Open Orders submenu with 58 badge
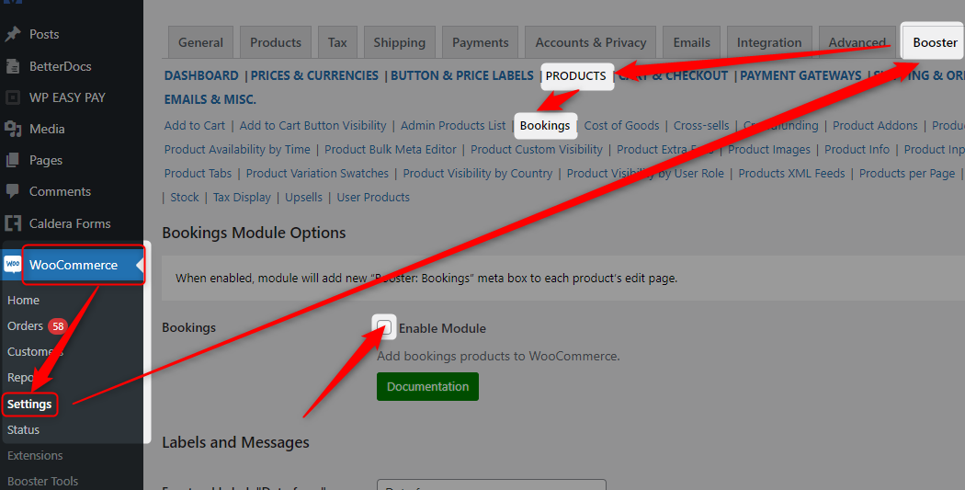The width and height of the screenshot is (965, 490). 36,325
